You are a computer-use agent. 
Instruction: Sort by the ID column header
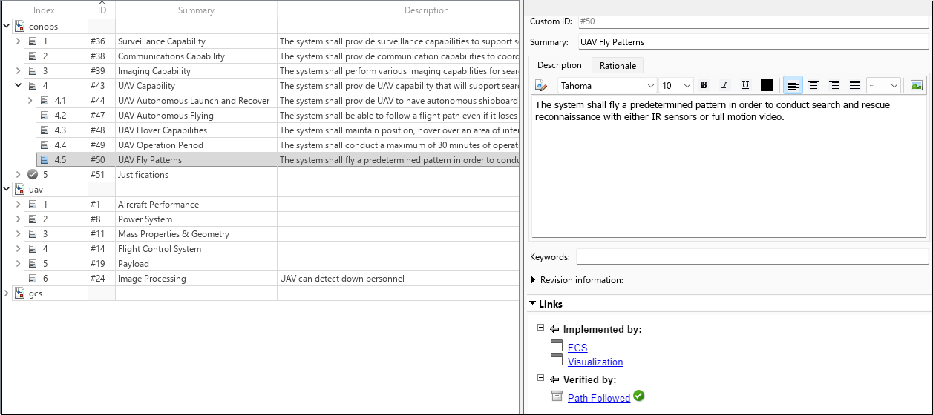(x=102, y=10)
